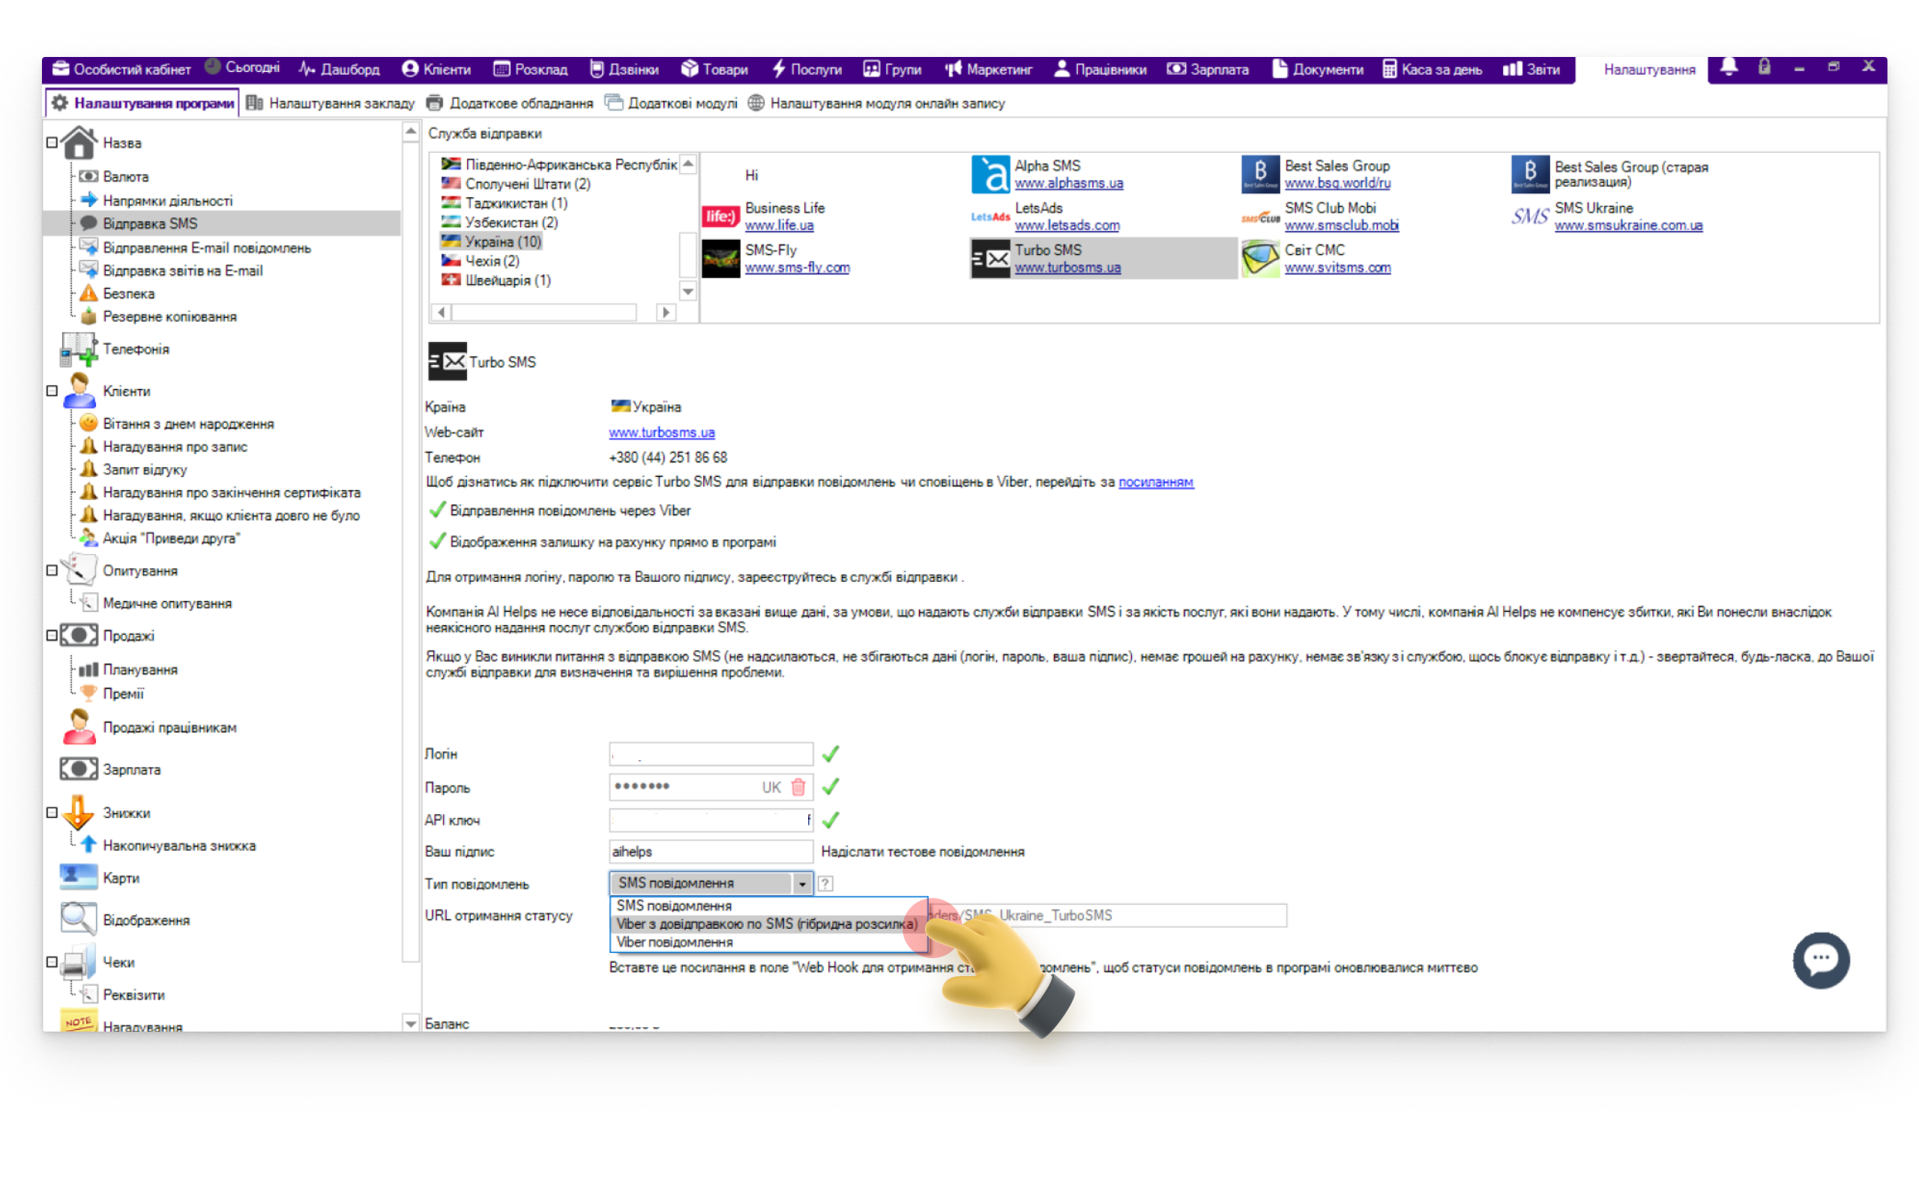
Task: Select Alpha SMS provider logo
Action: [990, 175]
